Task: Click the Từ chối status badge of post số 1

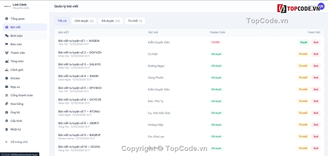Action: (215, 42)
